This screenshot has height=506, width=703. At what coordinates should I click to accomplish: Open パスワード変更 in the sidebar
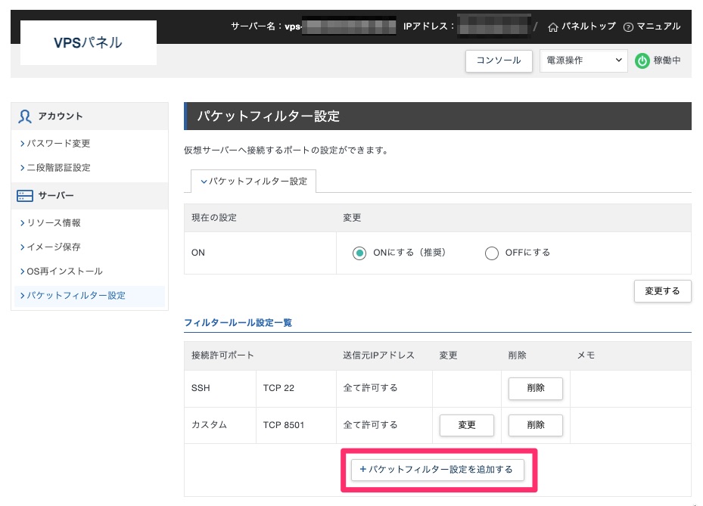(x=58, y=144)
